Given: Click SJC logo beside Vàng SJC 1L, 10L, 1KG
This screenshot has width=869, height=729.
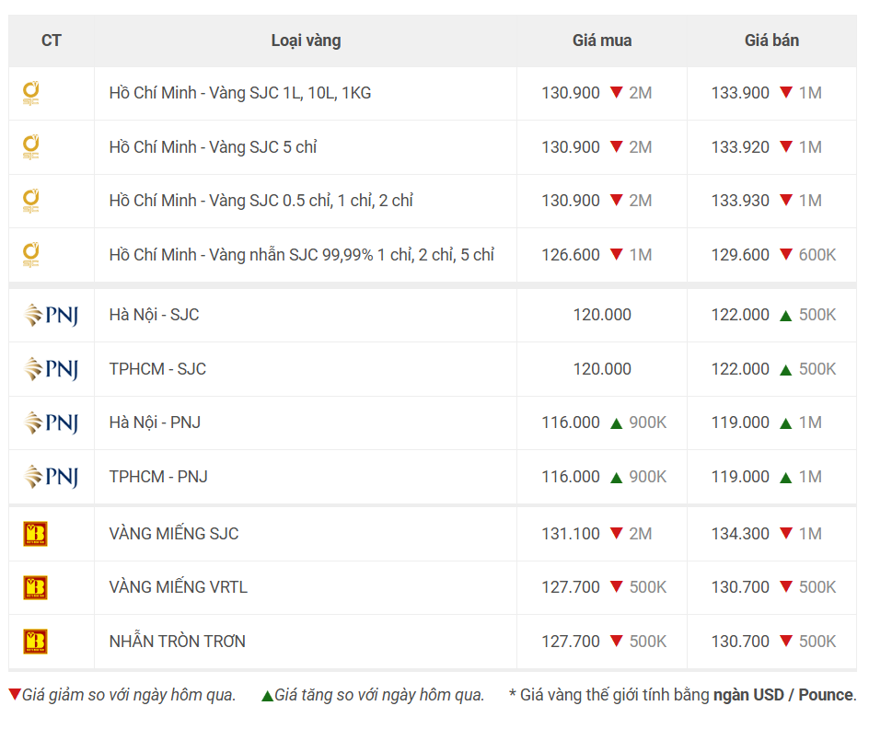Looking at the screenshot, I should [31, 94].
